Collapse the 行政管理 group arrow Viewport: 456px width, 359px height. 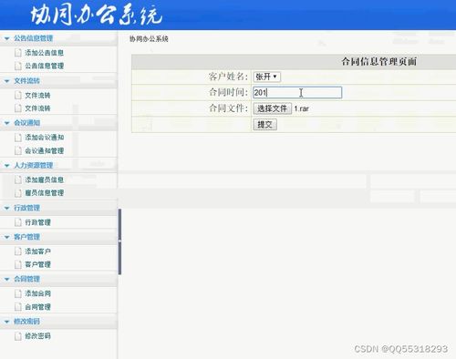click(6, 208)
